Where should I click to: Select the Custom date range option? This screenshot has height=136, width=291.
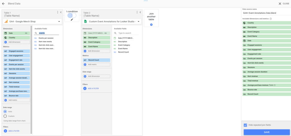tap(5, 116)
